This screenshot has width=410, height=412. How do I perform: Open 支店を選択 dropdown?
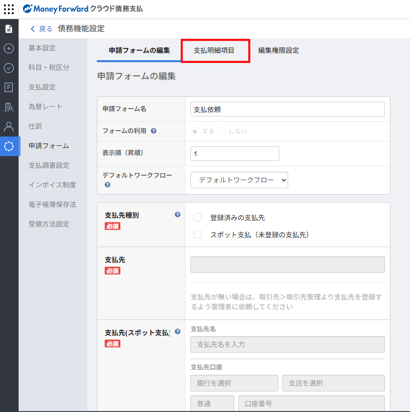(333, 383)
